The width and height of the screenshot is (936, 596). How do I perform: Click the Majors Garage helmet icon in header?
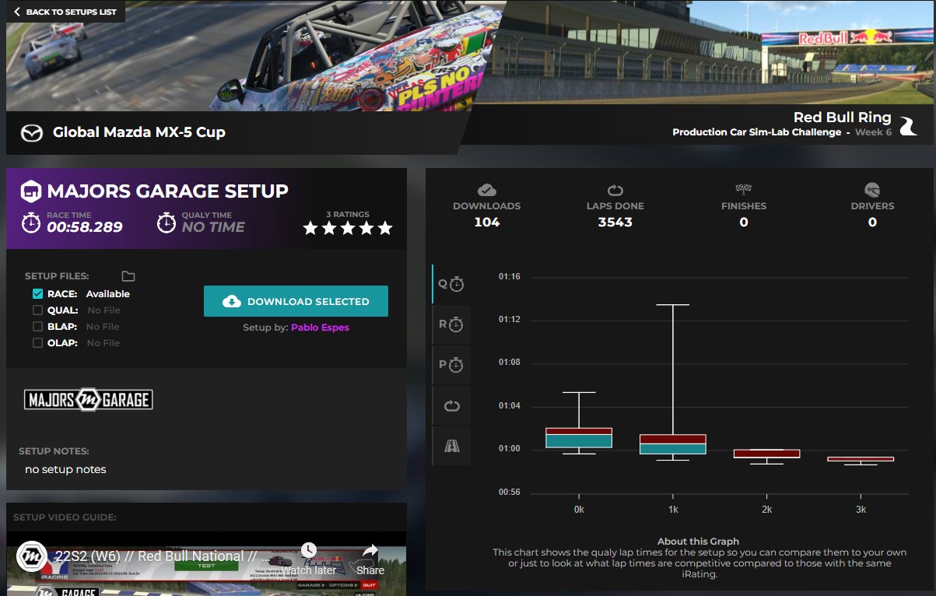click(x=30, y=191)
